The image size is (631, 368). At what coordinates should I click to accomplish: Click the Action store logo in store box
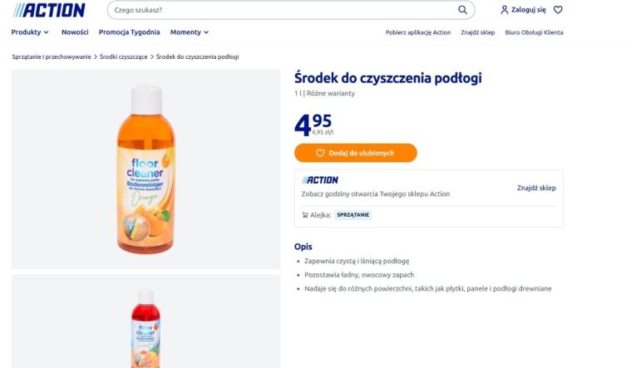coord(320,179)
